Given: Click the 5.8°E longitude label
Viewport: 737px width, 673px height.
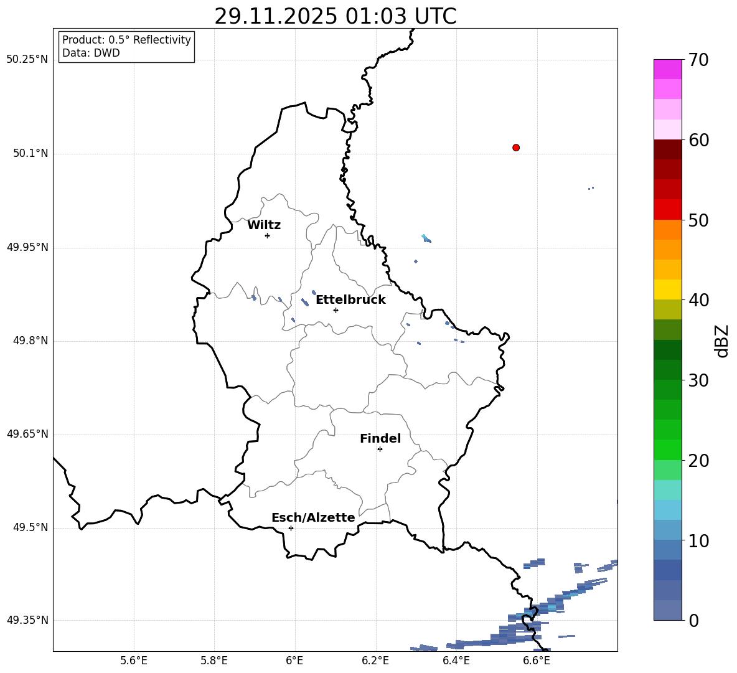Looking at the screenshot, I should tap(214, 661).
